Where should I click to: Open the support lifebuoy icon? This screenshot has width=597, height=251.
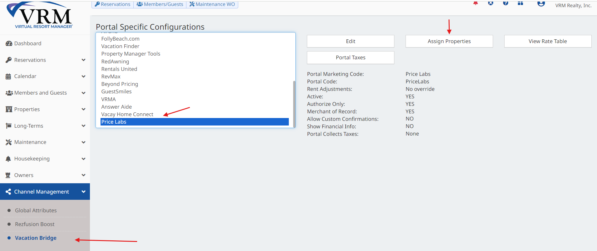[491, 3]
